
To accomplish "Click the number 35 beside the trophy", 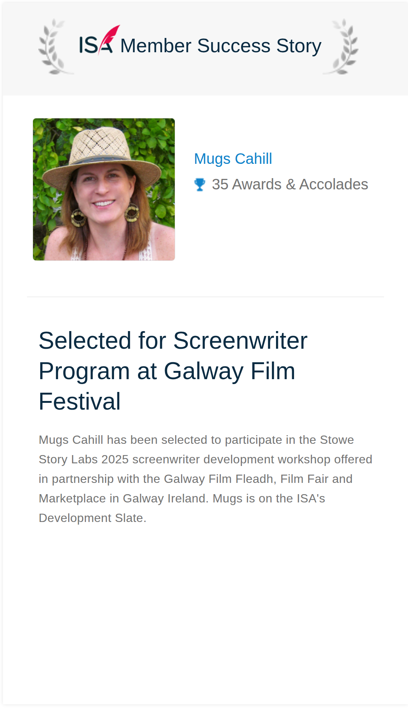I will tap(220, 185).
